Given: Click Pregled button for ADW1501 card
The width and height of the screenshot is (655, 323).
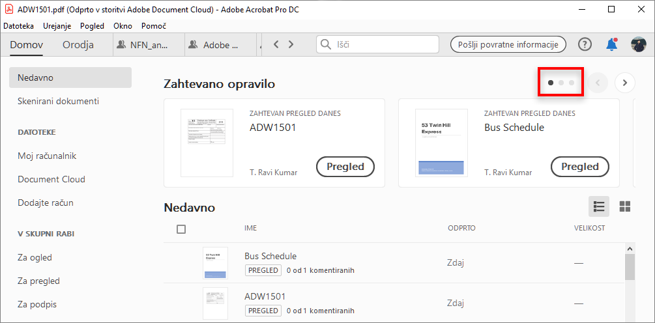Looking at the screenshot, I should point(345,167).
